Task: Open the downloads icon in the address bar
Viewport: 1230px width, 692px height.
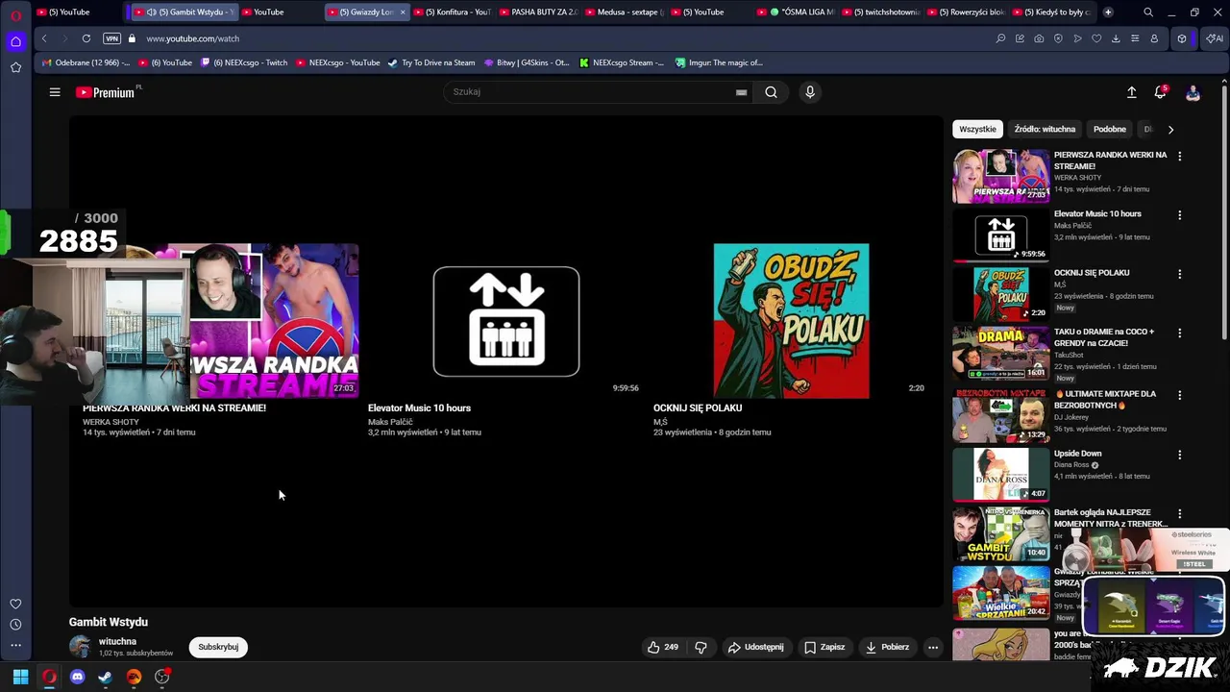Action: point(1116,38)
